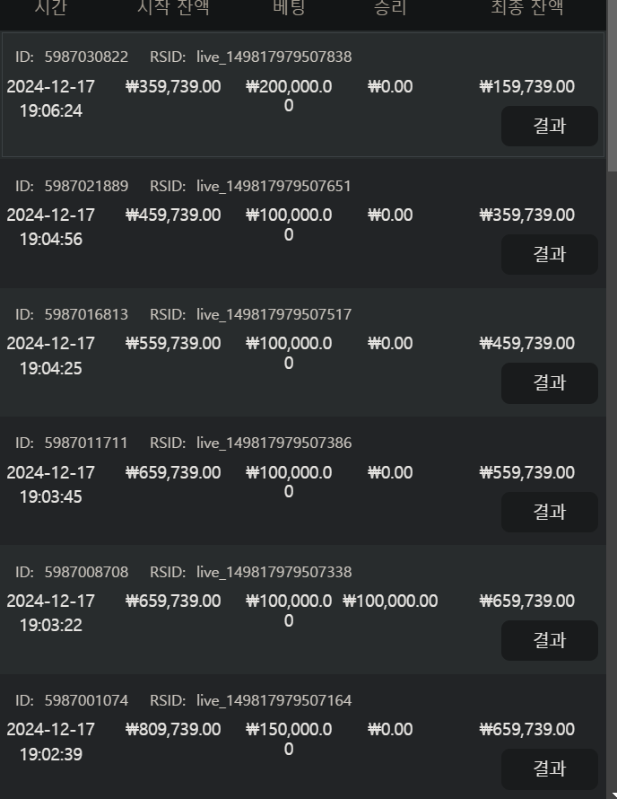Click the vertical scrollbar thumb

point(612,85)
